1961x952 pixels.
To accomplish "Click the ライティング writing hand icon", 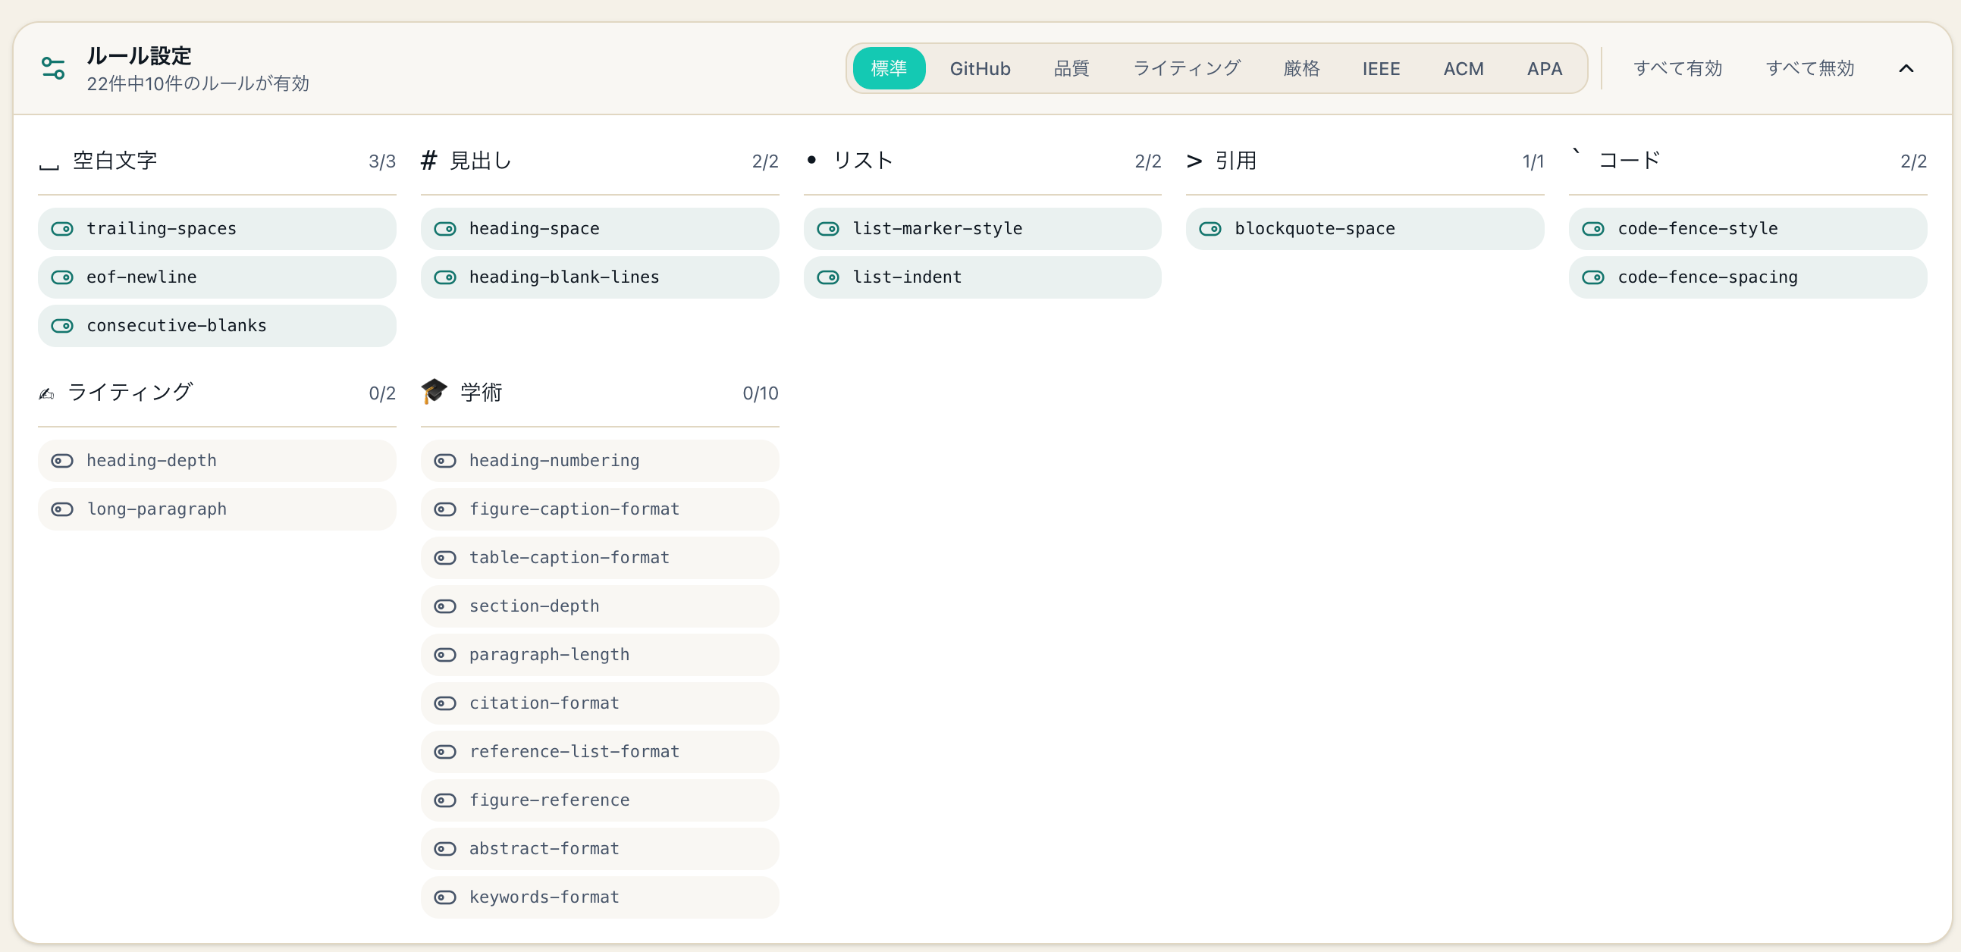I will click(47, 393).
